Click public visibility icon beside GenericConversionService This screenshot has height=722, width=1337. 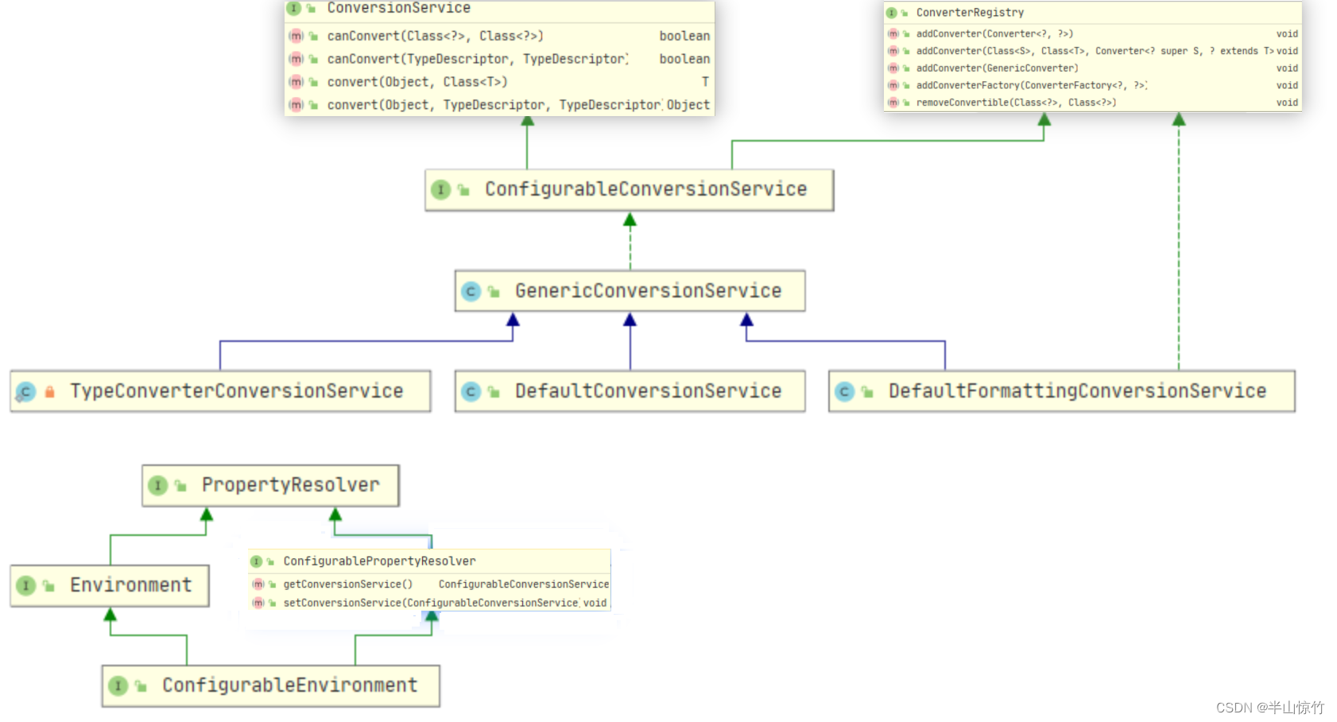point(494,292)
